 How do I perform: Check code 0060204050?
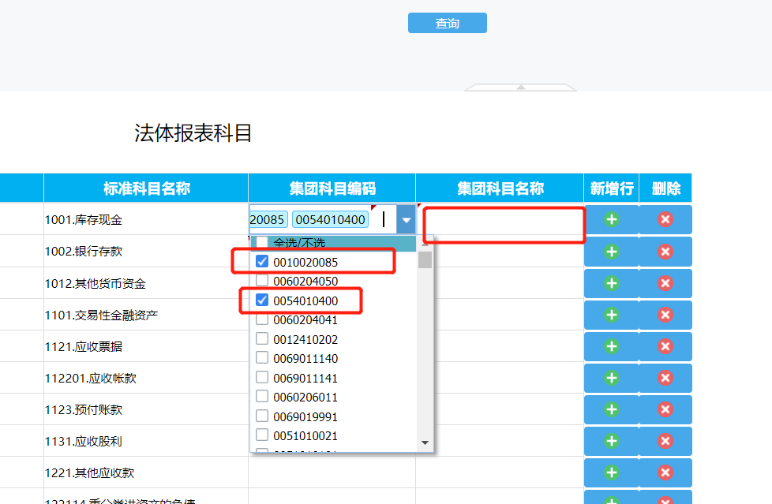click(262, 281)
